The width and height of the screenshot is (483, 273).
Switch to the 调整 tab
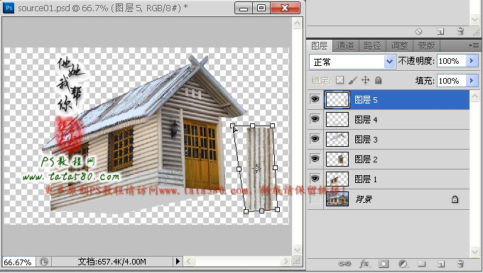399,46
